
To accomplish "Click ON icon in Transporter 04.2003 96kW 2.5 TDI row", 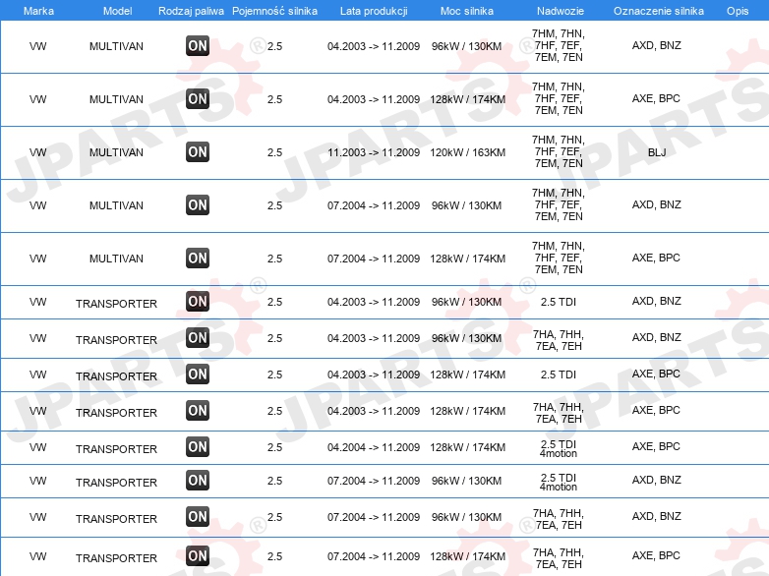I will tap(198, 301).
